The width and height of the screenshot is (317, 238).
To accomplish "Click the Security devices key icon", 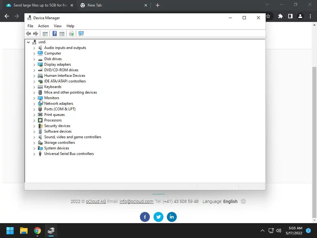I will [40, 126].
